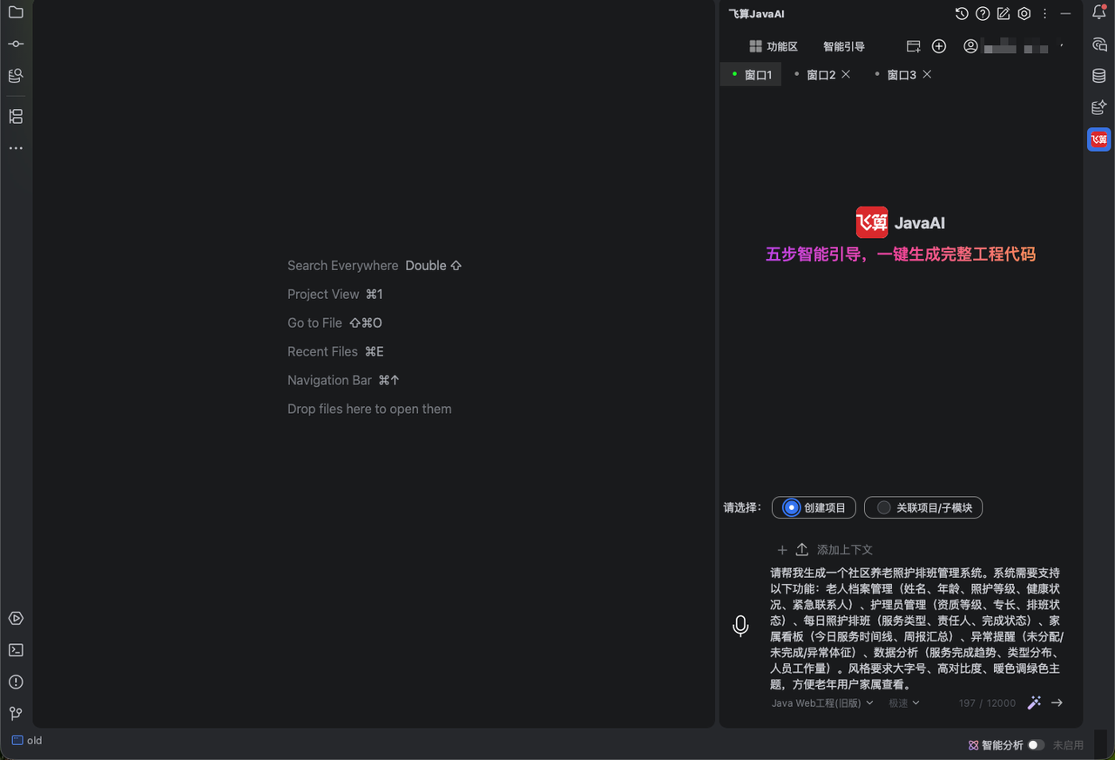This screenshot has height=760, width=1115.
Task: Select the 创建项目 radio option
Action: click(x=814, y=507)
